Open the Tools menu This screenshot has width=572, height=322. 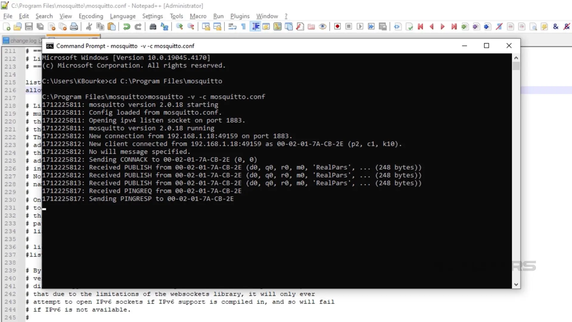click(176, 16)
